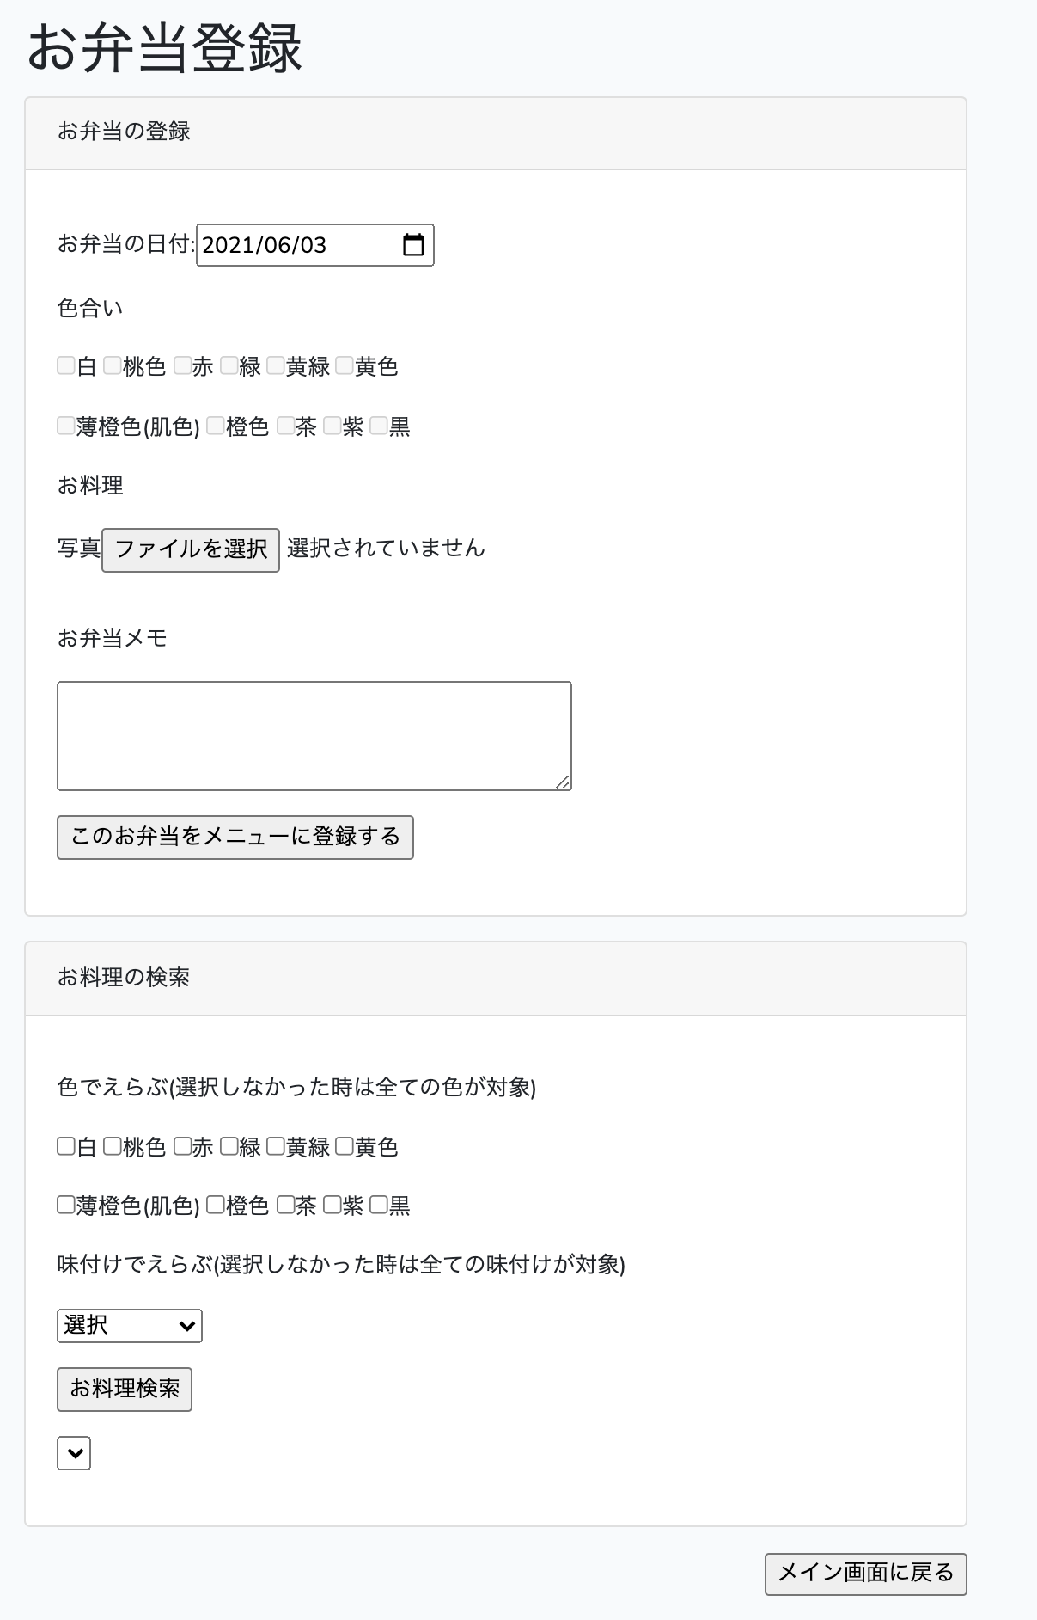Check 薄橙色(肌色) in search section

(66, 1205)
